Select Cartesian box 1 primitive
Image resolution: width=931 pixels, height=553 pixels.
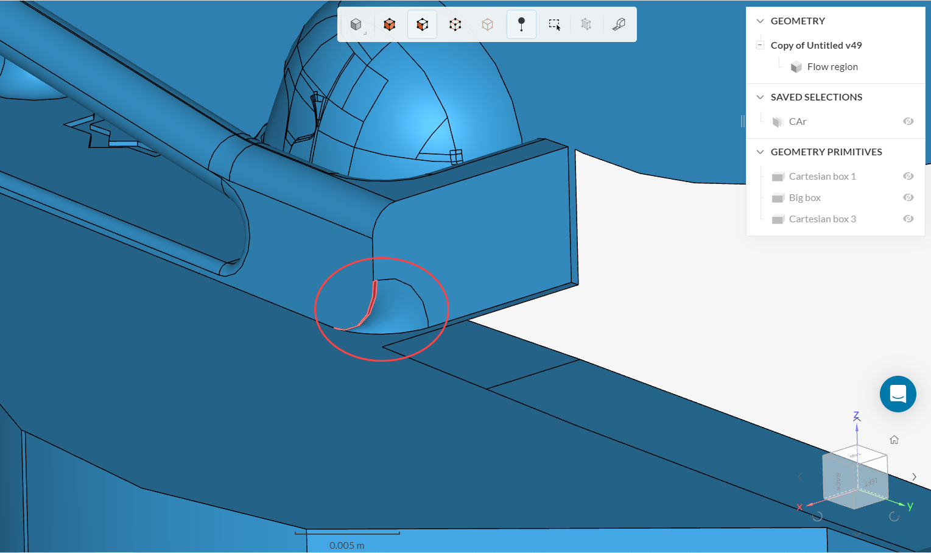(823, 176)
